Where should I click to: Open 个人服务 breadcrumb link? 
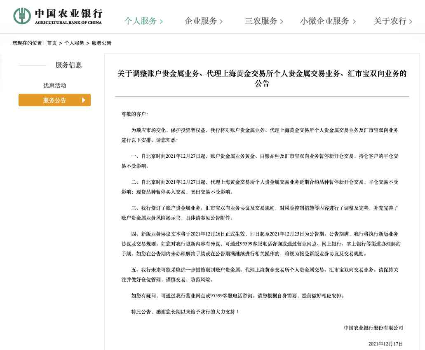(x=74, y=43)
